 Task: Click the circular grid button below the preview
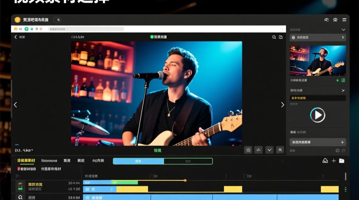pyautogui.click(x=248, y=150)
